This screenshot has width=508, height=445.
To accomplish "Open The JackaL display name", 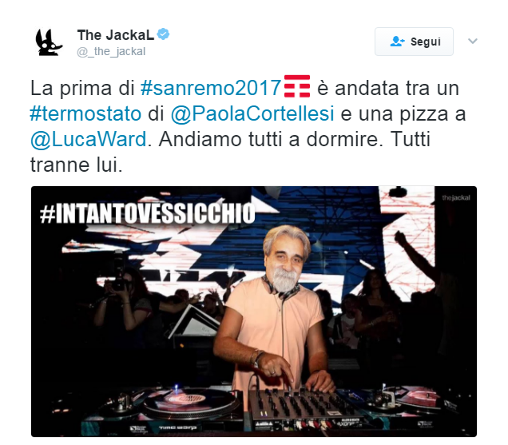I will 116,34.
